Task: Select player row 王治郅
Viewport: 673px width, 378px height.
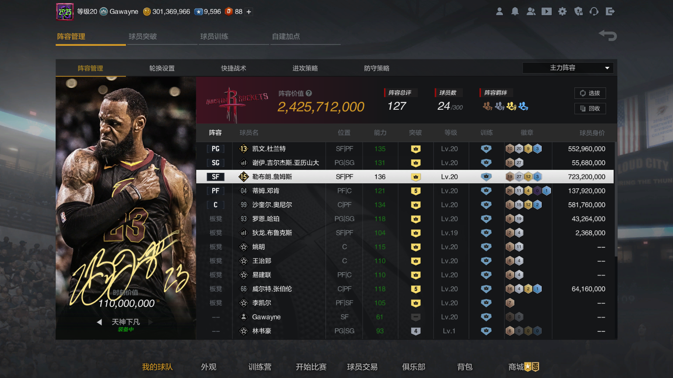Action: (405, 261)
